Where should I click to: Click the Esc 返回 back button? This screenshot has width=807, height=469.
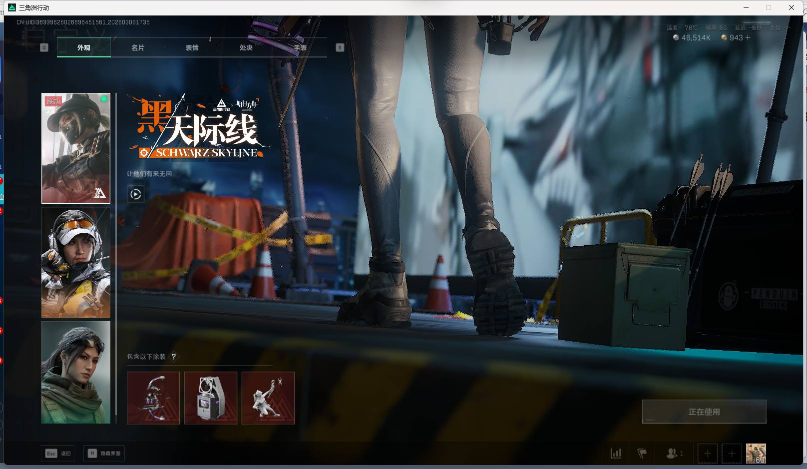tap(58, 454)
